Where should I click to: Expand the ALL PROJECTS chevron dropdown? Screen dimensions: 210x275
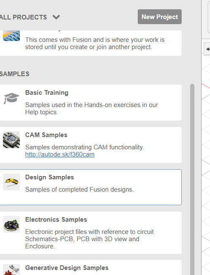click(56, 17)
